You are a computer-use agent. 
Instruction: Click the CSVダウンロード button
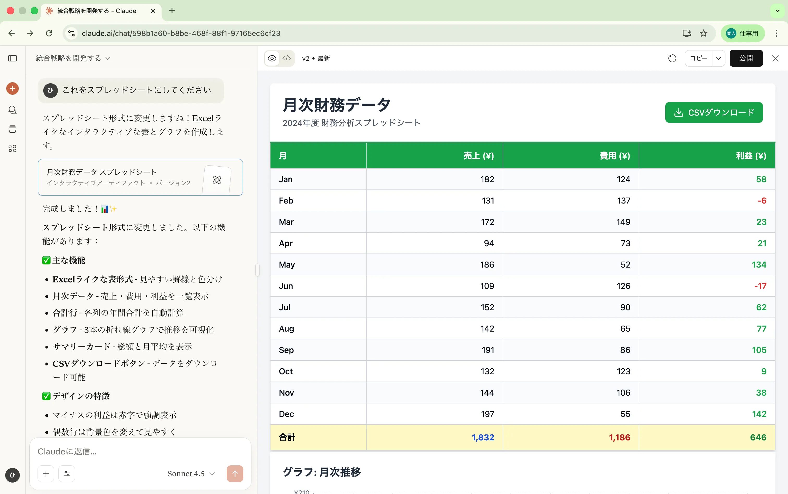point(714,112)
